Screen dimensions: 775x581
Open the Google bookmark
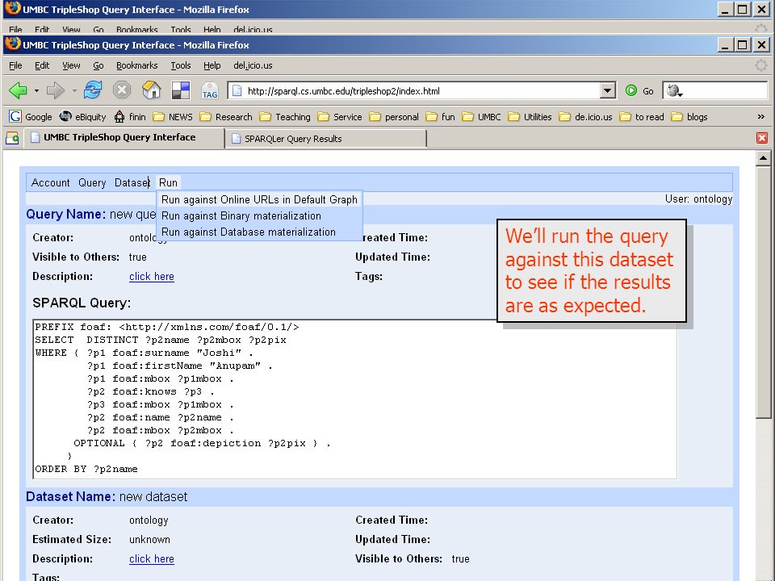(31, 116)
